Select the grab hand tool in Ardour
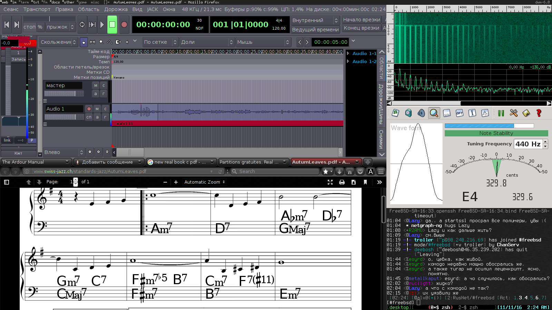 point(83,42)
